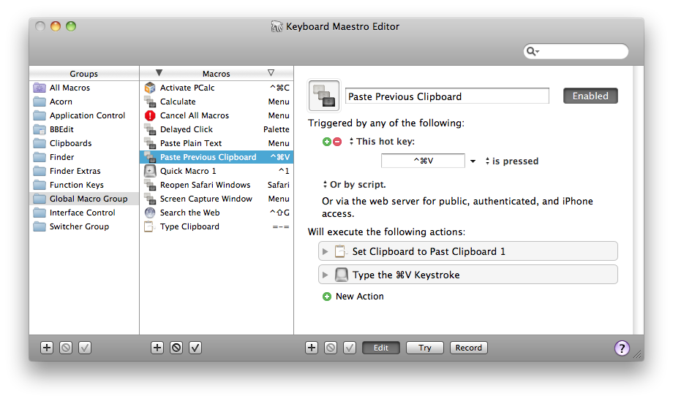Open the help question mark button
The width and height of the screenshot is (673, 401).
click(x=622, y=348)
